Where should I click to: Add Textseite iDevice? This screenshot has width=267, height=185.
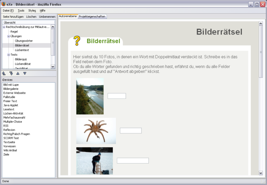[9, 142]
